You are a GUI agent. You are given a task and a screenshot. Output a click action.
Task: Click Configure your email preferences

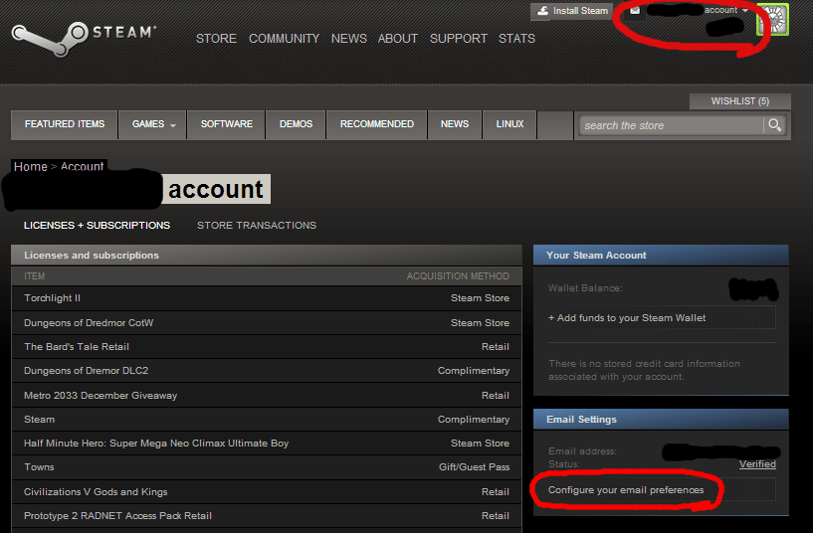tap(662, 489)
